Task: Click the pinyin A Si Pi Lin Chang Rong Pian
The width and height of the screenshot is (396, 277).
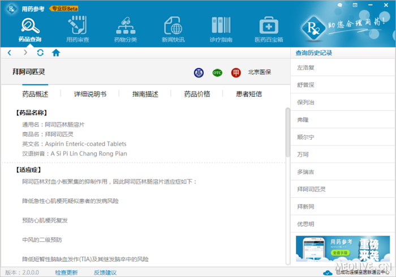Action: [x=89, y=154]
